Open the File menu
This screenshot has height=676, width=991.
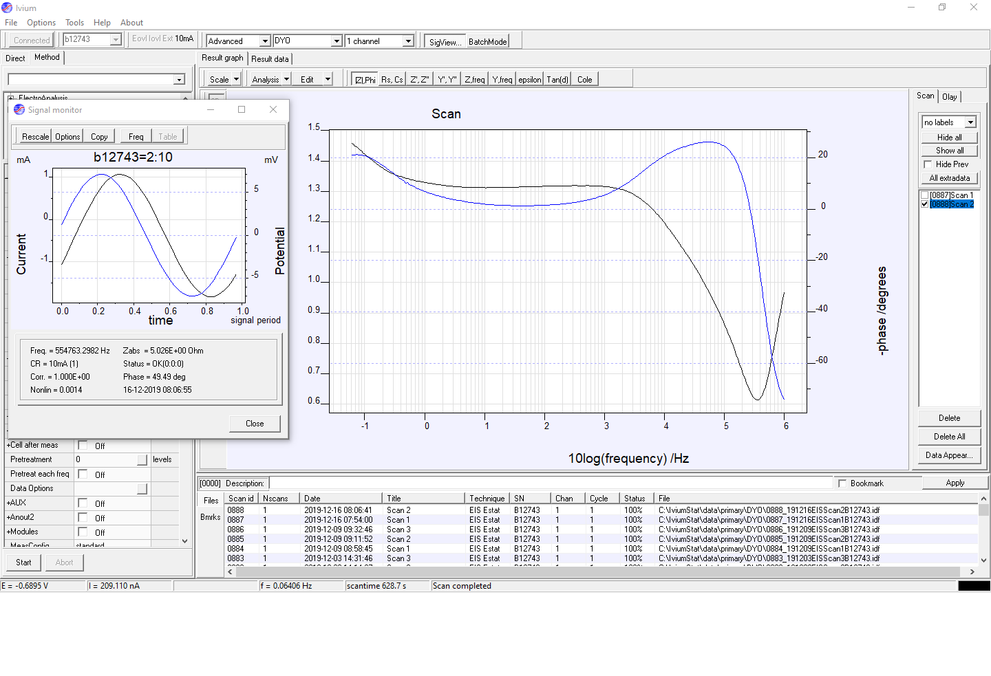11,23
